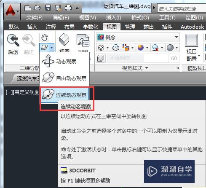
Task: Create a new drawing with the New icon
Action: coord(28,8)
